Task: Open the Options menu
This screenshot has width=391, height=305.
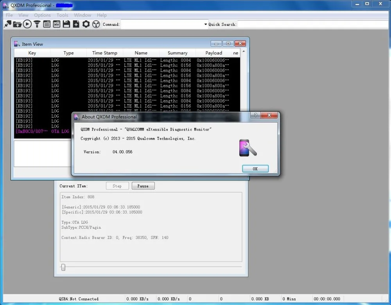Action: (42, 15)
